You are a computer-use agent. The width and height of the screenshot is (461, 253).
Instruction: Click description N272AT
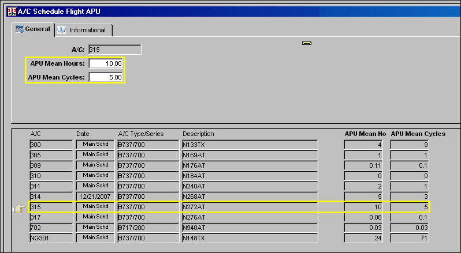[x=250, y=207]
